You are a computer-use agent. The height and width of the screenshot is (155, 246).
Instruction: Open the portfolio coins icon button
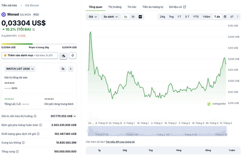point(63,56)
